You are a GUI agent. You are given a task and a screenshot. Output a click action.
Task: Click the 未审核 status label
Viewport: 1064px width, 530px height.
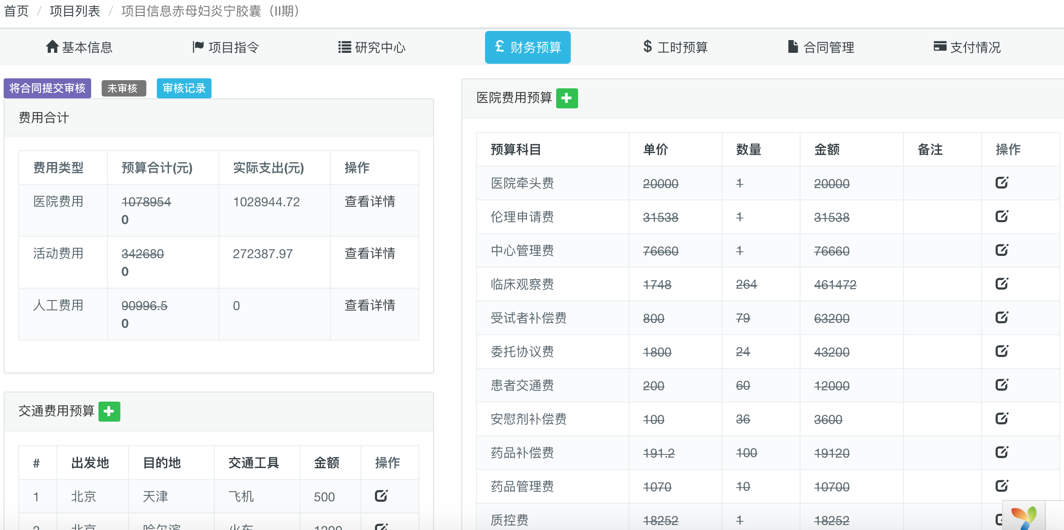[x=124, y=88]
